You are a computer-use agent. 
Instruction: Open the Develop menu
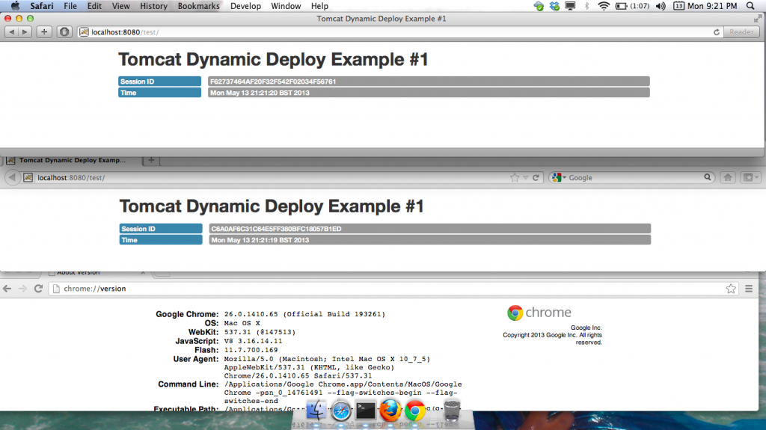246,6
